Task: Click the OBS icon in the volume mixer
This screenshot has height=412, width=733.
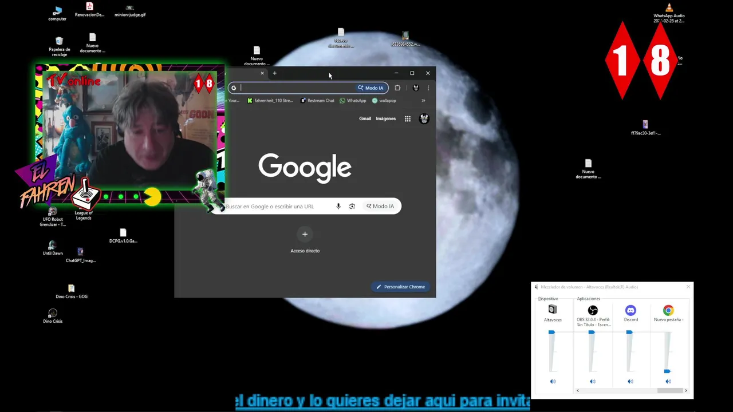Action: pyautogui.click(x=593, y=310)
